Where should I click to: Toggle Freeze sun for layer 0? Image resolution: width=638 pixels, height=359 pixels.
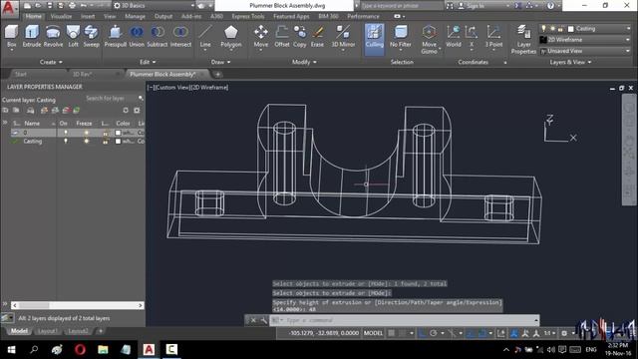(86, 133)
